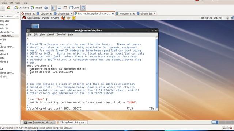Enter Unity mode
234x131 pixels.
(x=74, y=8)
